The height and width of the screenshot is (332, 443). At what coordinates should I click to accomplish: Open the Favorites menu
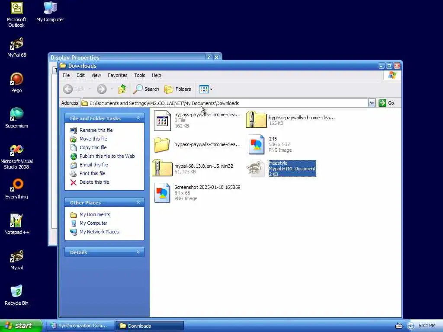118,75
